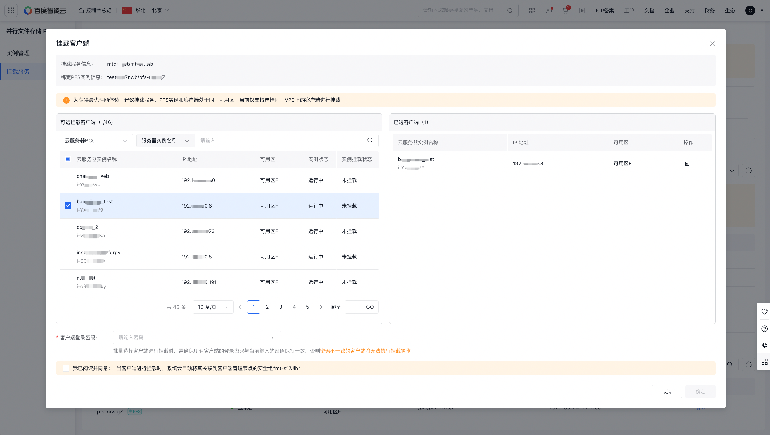This screenshot has height=435, width=770.
Task: Select 实例管理 in left sidebar
Action: 18,53
